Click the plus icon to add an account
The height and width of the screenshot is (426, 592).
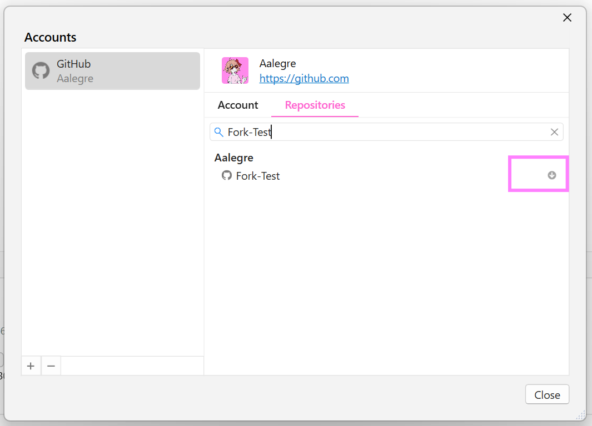31,366
